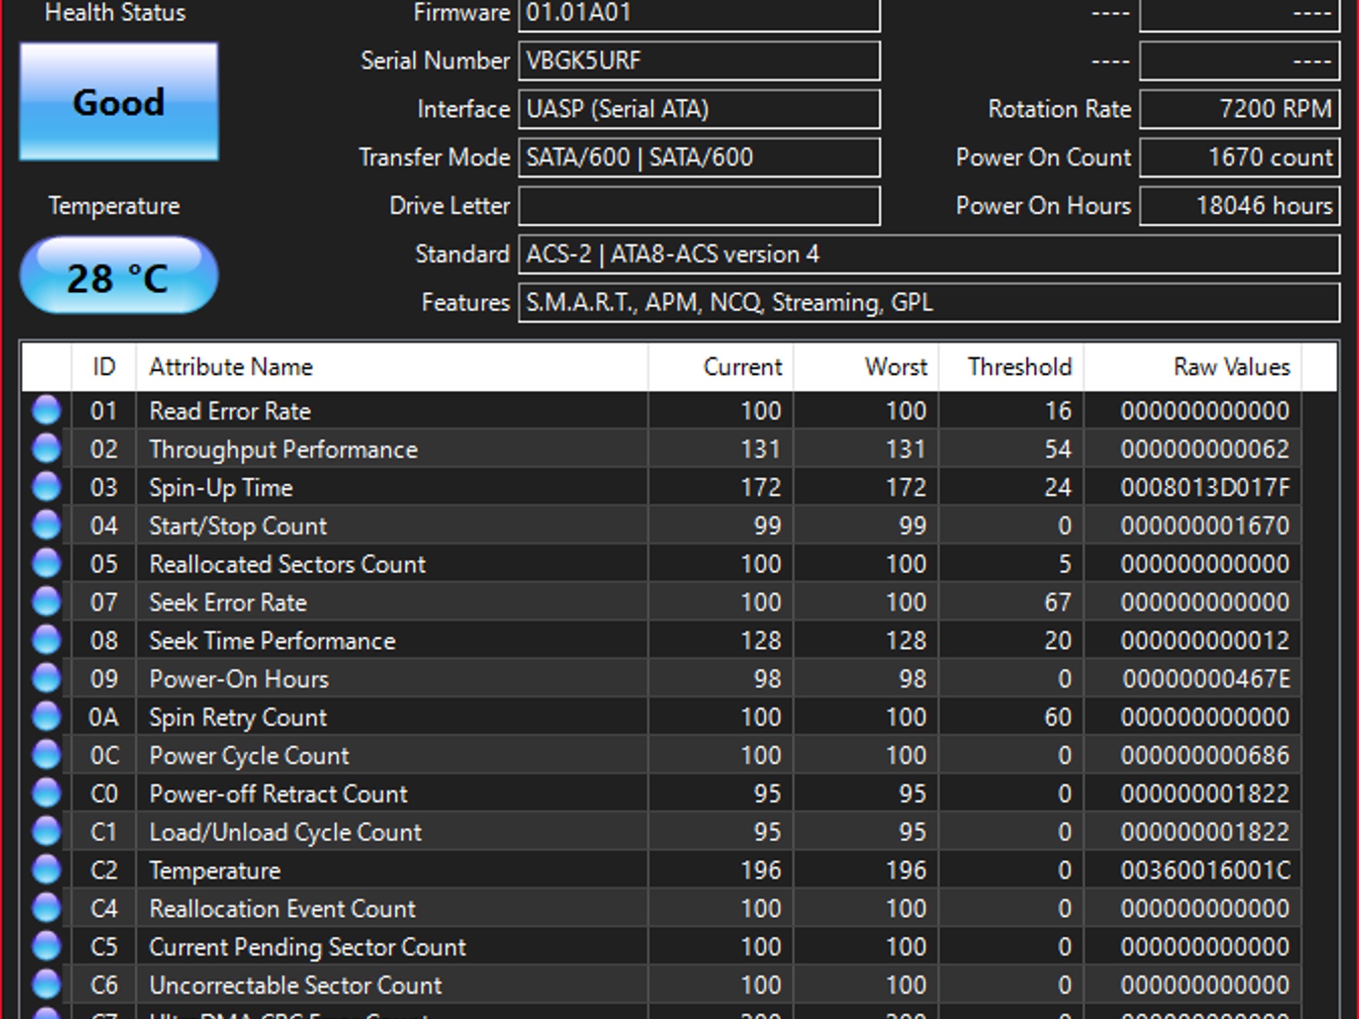Screen dimensions: 1359x1019
Task: Click the status orb for Reallocated Sectors Count
Action: (46, 564)
